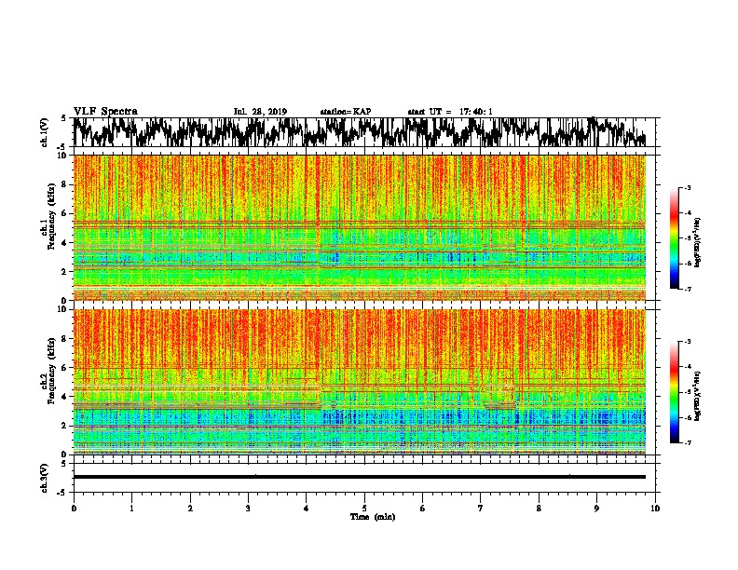Screen dimensions: 738x570
Task: Click time axis tick label "8"
Action: tap(539, 509)
